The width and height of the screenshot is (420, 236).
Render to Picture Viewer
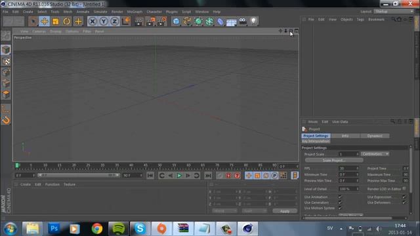pyautogui.click(x=150, y=21)
